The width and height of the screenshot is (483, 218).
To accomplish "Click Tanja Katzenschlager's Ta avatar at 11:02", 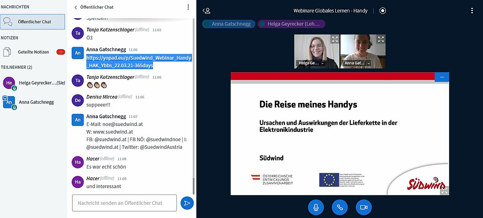I will pyautogui.click(x=78, y=33).
